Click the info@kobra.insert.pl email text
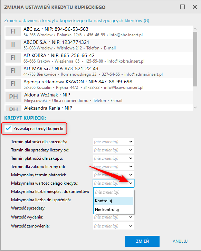The width and height of the screenshot is (201, 251). tap(126, 61)
